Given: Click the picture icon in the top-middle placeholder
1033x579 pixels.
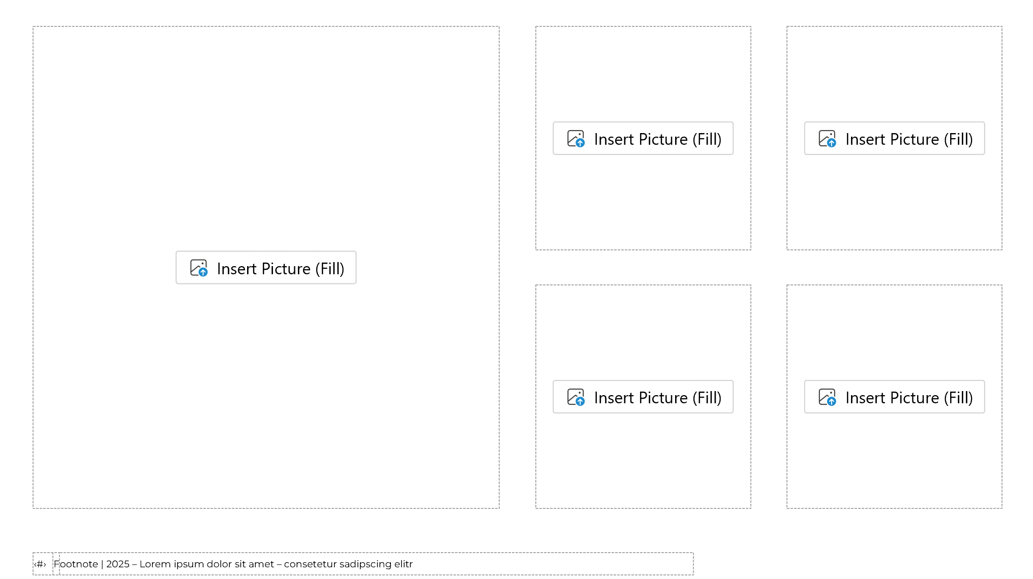Looking at the screenshot, I should point(576,139).
